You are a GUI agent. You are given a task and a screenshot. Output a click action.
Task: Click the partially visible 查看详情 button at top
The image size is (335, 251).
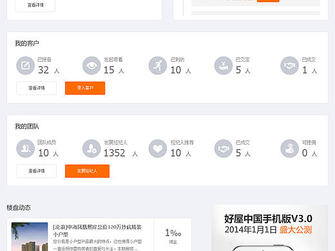pyautogui.click(x=35, y=5)
